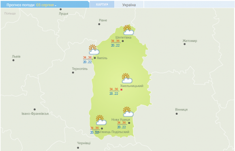This screenshot has width=235, height=151.
Task: Click the Житомир city label
Action: tap(190, 41)
